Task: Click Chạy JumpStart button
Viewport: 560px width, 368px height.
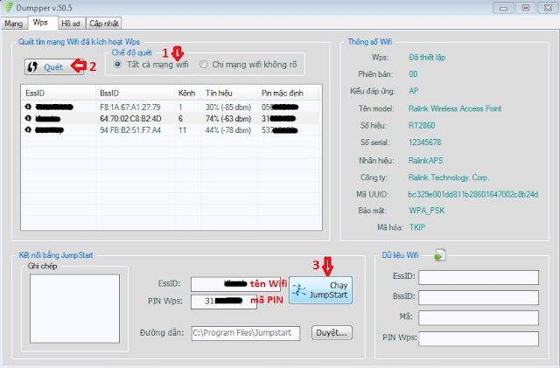Action: click(320, 290)
